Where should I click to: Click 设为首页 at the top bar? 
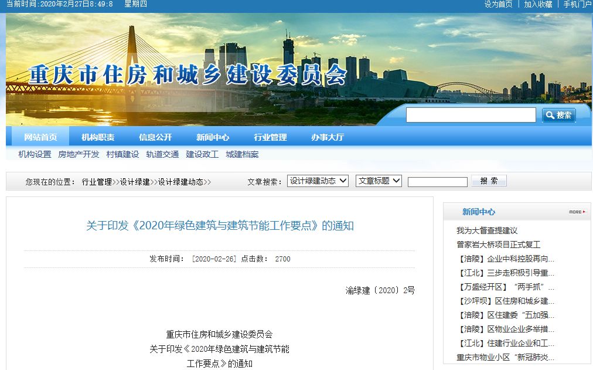498,4
